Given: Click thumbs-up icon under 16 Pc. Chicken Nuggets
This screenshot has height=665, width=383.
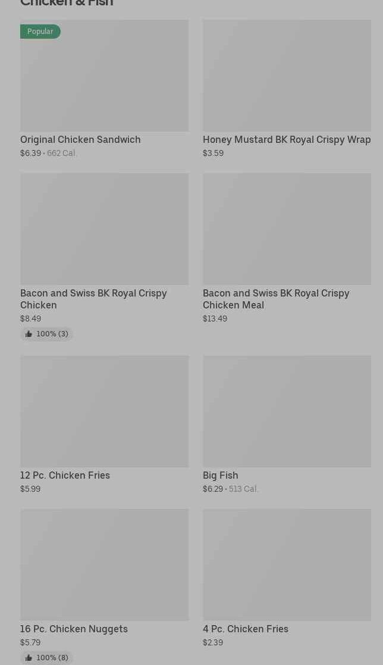Looking at the screenshot, I should point(29,658).
